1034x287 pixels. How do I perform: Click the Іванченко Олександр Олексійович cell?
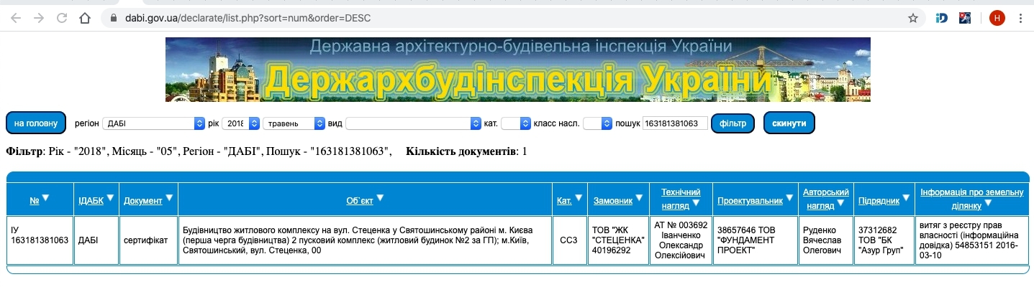681,240
